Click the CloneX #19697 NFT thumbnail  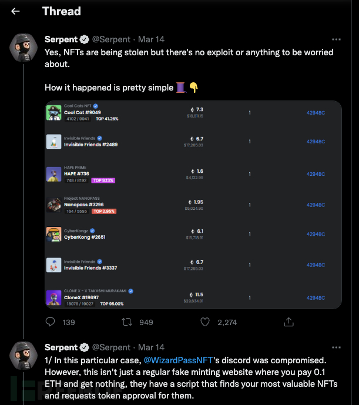coord(53,297)
